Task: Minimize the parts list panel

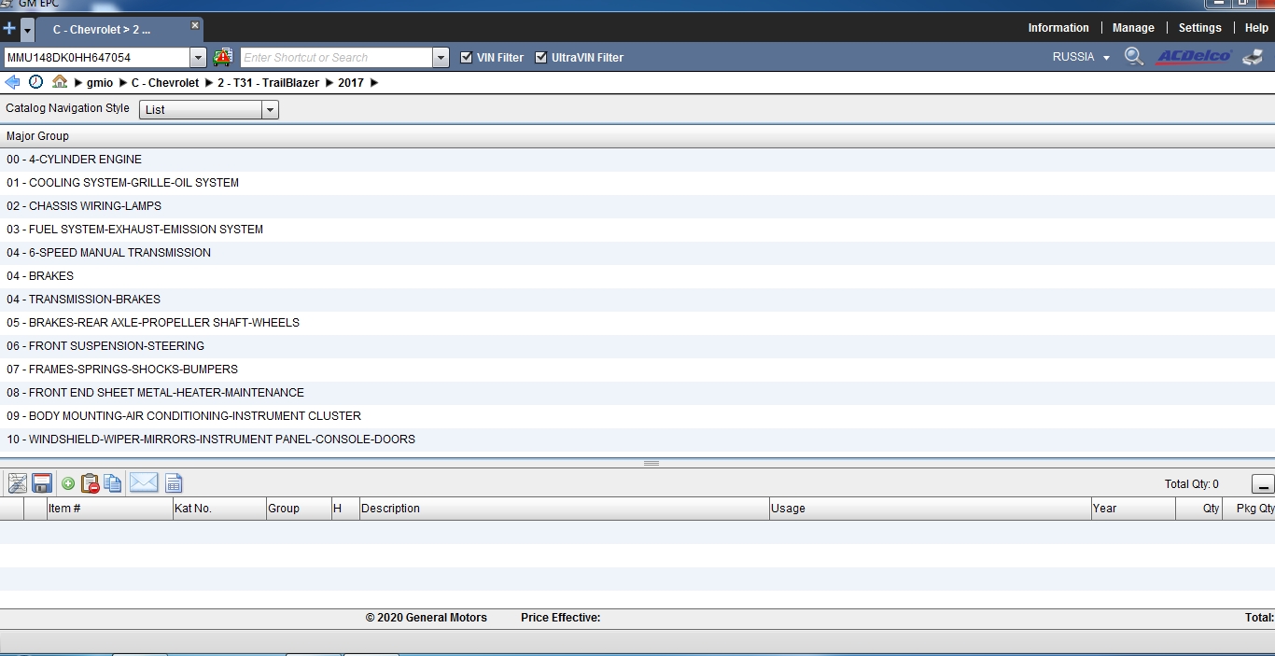Action: point(1263,484)
